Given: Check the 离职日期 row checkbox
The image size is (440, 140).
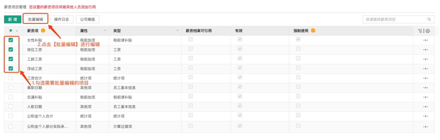Looking at the screenshot, I should (x=11, y=87).
